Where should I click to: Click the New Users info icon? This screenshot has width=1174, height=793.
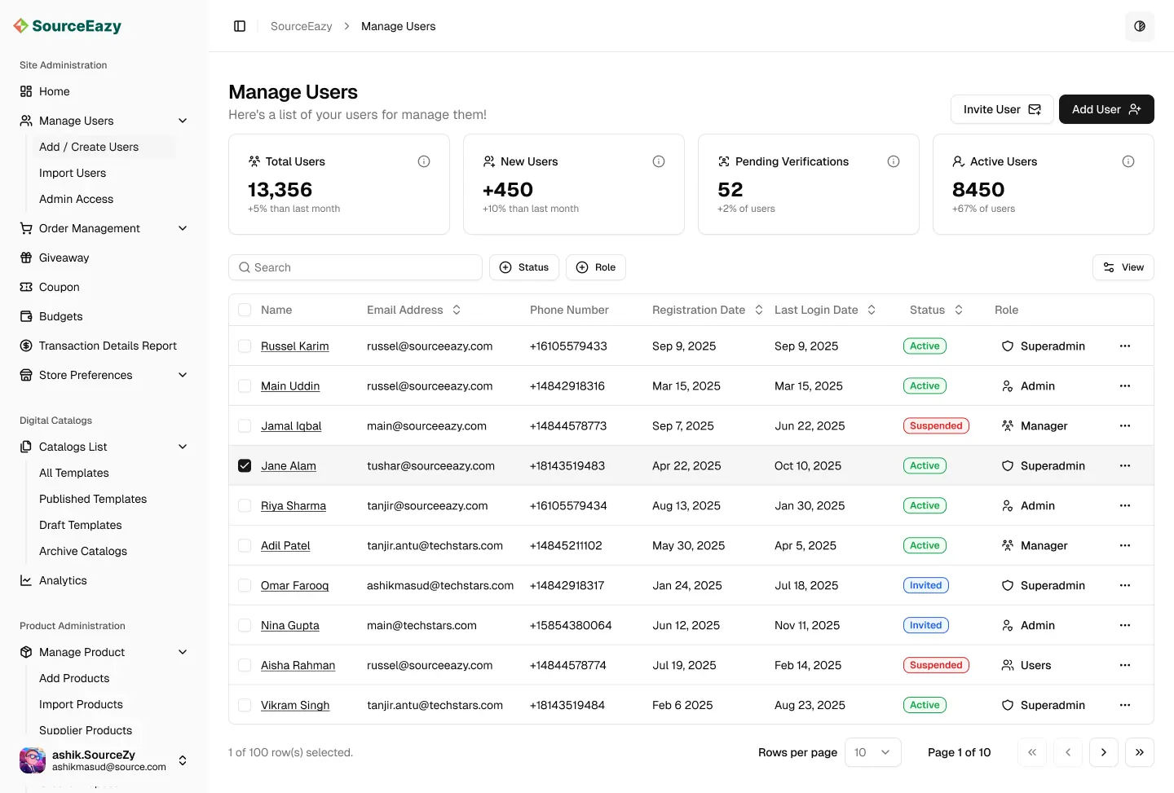pyautogui.click(x=659, y=161)
